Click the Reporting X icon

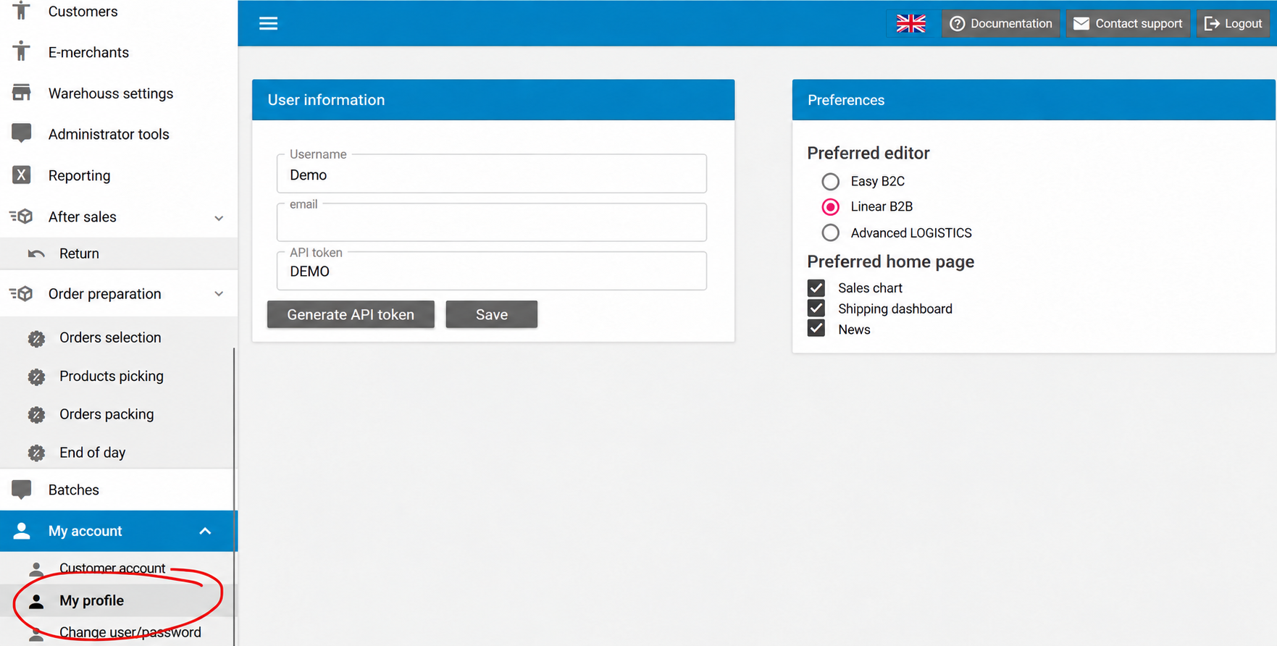(x=22, y=175)
